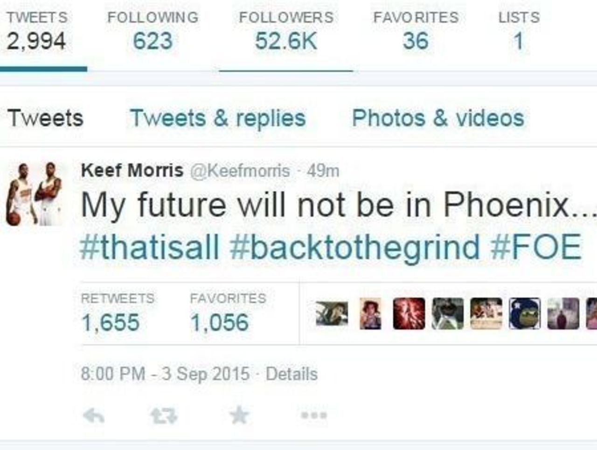Click the reply arrow icon

coord(93,416)
